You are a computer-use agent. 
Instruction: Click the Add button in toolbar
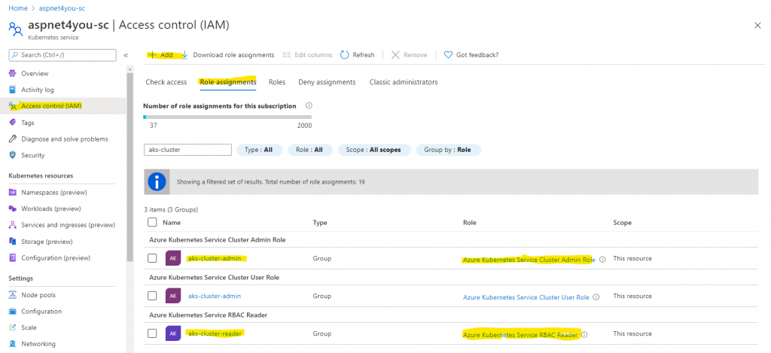[x=161, y=55]
